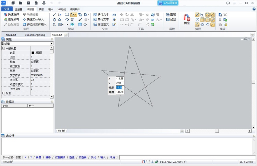The width and height of the screenshot is (257, 166).
Task: Click the 快速选择 quick select tool
Action: point(11,15)
